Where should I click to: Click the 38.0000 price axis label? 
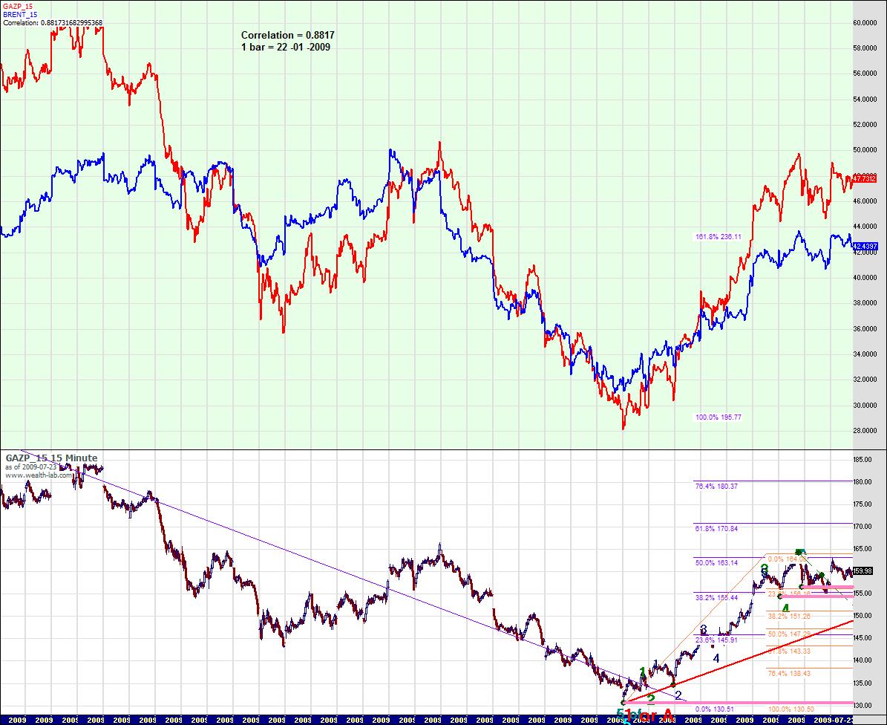pos(865,303)
